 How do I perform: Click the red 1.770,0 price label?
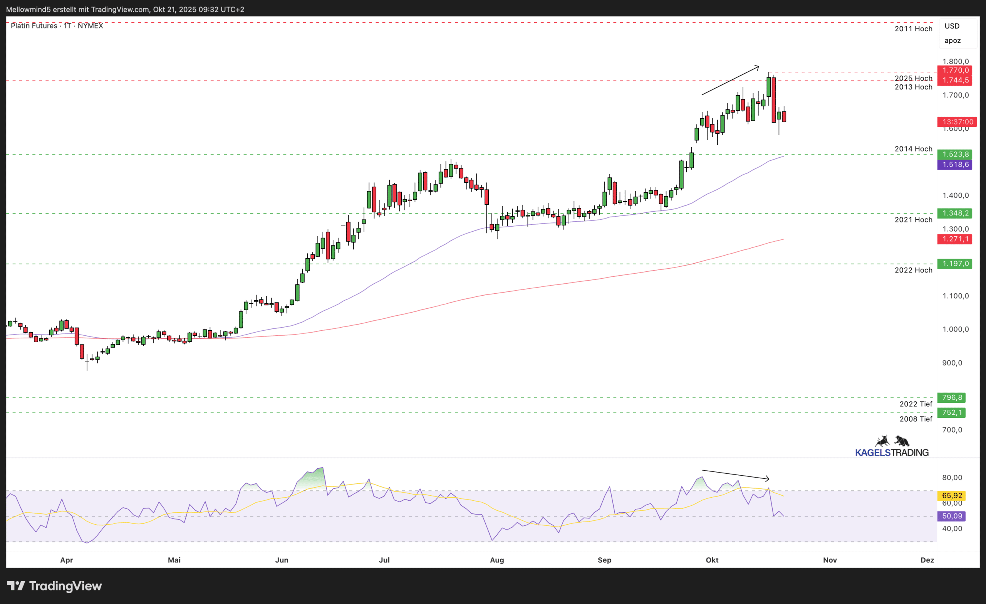[954, 71]
